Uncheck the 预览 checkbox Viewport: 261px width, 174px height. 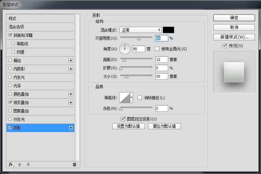pos(224,46)
